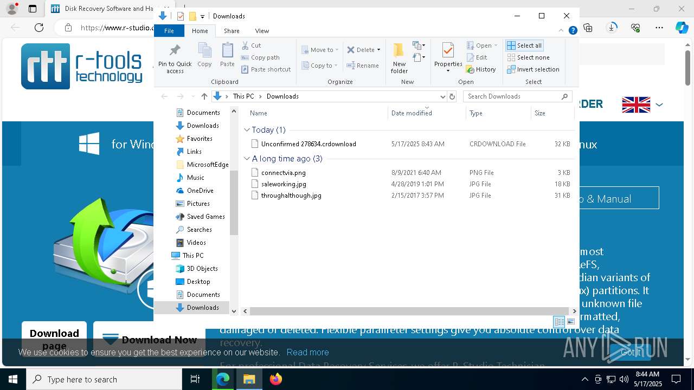
Task: Open the File menu tab
Action: [169, 31]
